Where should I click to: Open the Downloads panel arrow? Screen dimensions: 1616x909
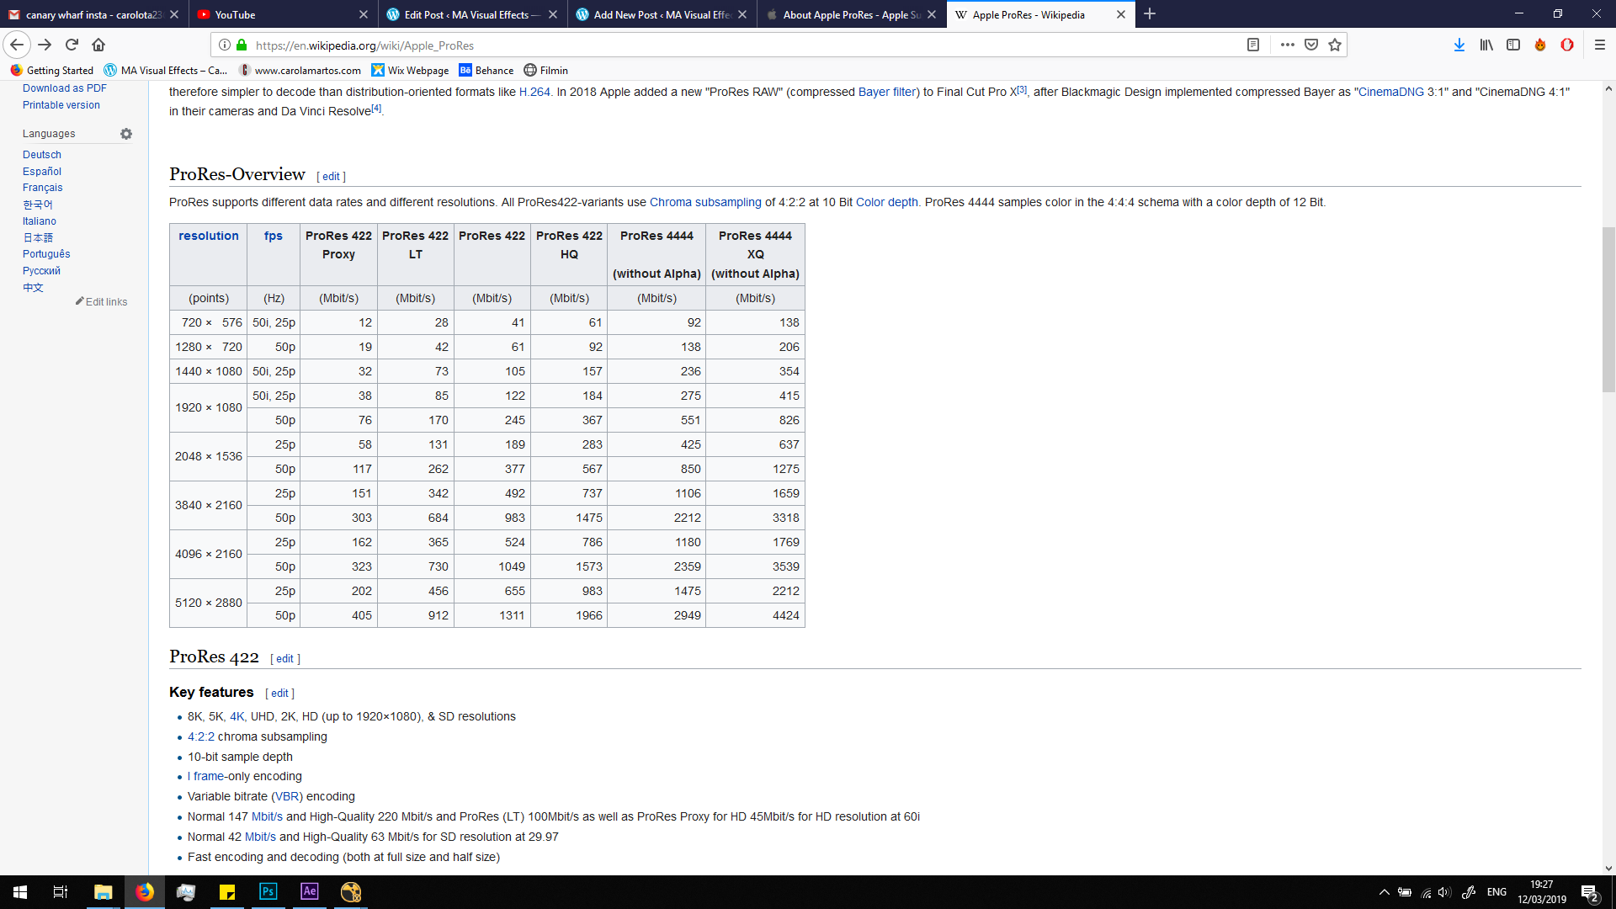tap(1459, 45)
